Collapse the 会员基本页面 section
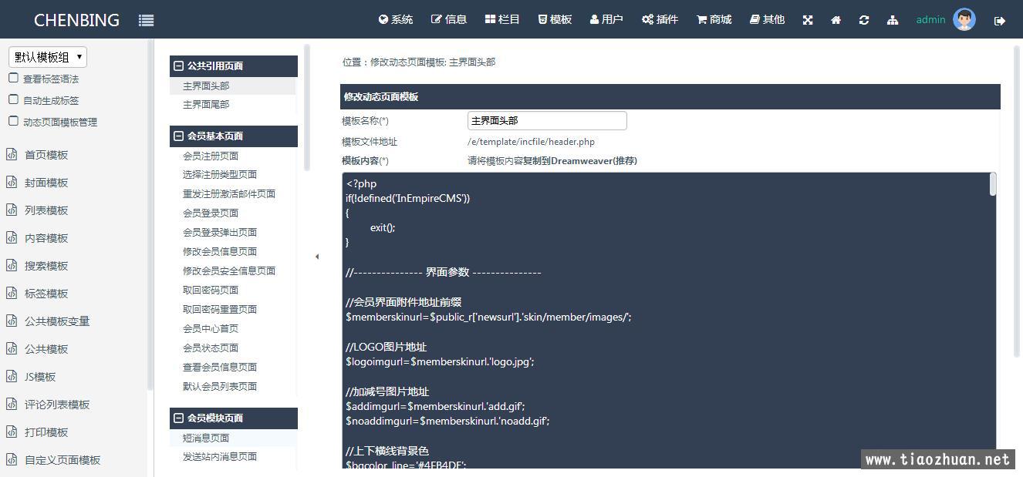Viewport: 1023px width, 477px height. (x=179, y=136)
